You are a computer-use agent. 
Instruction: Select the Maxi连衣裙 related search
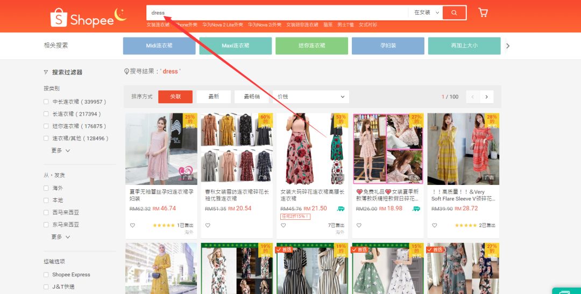(x=236, y=46)
